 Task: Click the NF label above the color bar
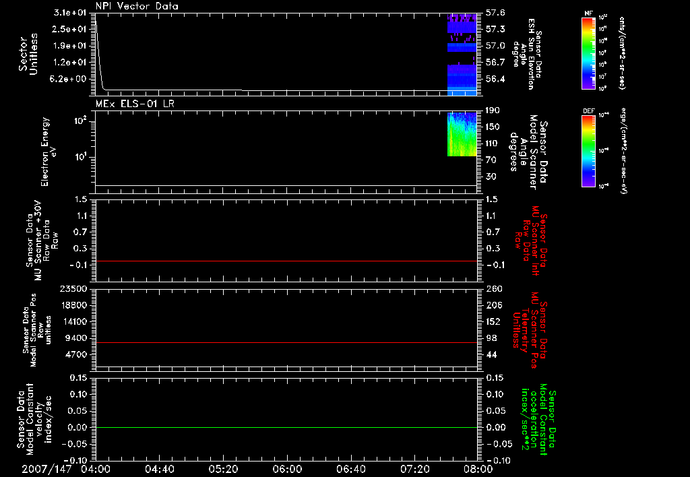click(588, 13)
